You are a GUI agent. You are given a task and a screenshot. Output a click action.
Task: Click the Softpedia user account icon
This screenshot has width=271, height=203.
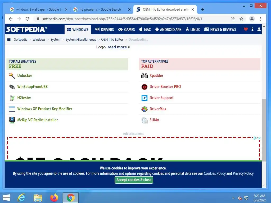point(259,29)
